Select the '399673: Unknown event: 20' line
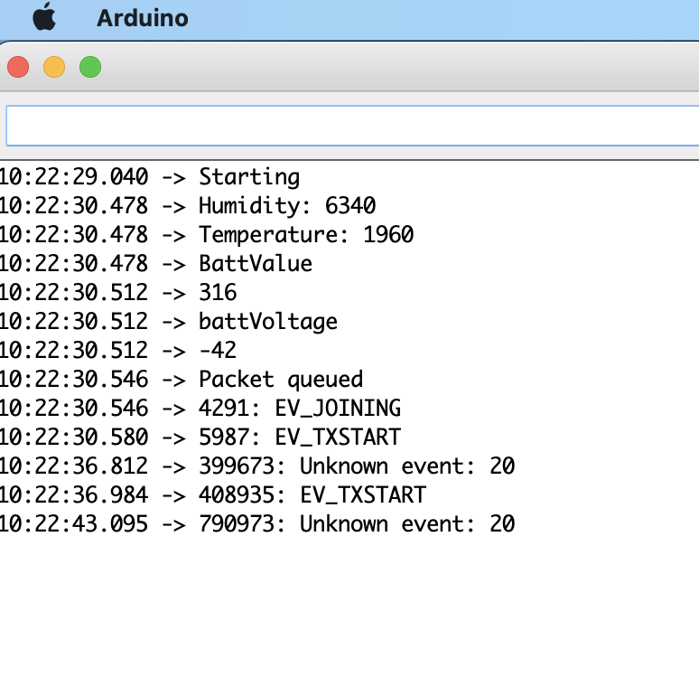 point(257,466)
